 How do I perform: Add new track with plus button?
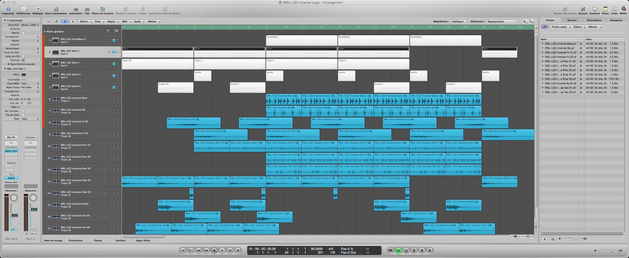pos(108,31)
